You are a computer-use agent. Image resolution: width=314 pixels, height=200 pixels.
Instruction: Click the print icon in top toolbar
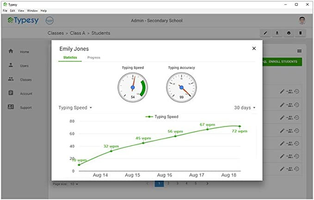coord(289,33)
